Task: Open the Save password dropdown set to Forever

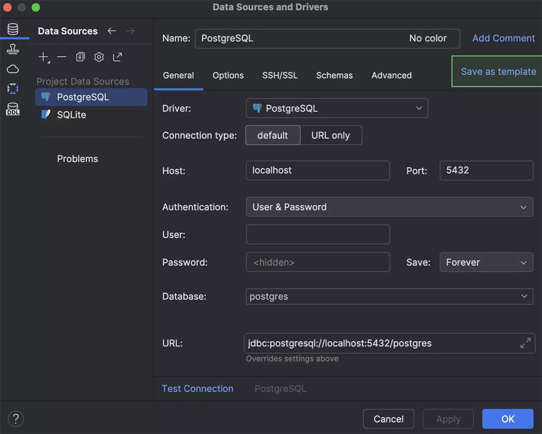Action: coord(486,262)
